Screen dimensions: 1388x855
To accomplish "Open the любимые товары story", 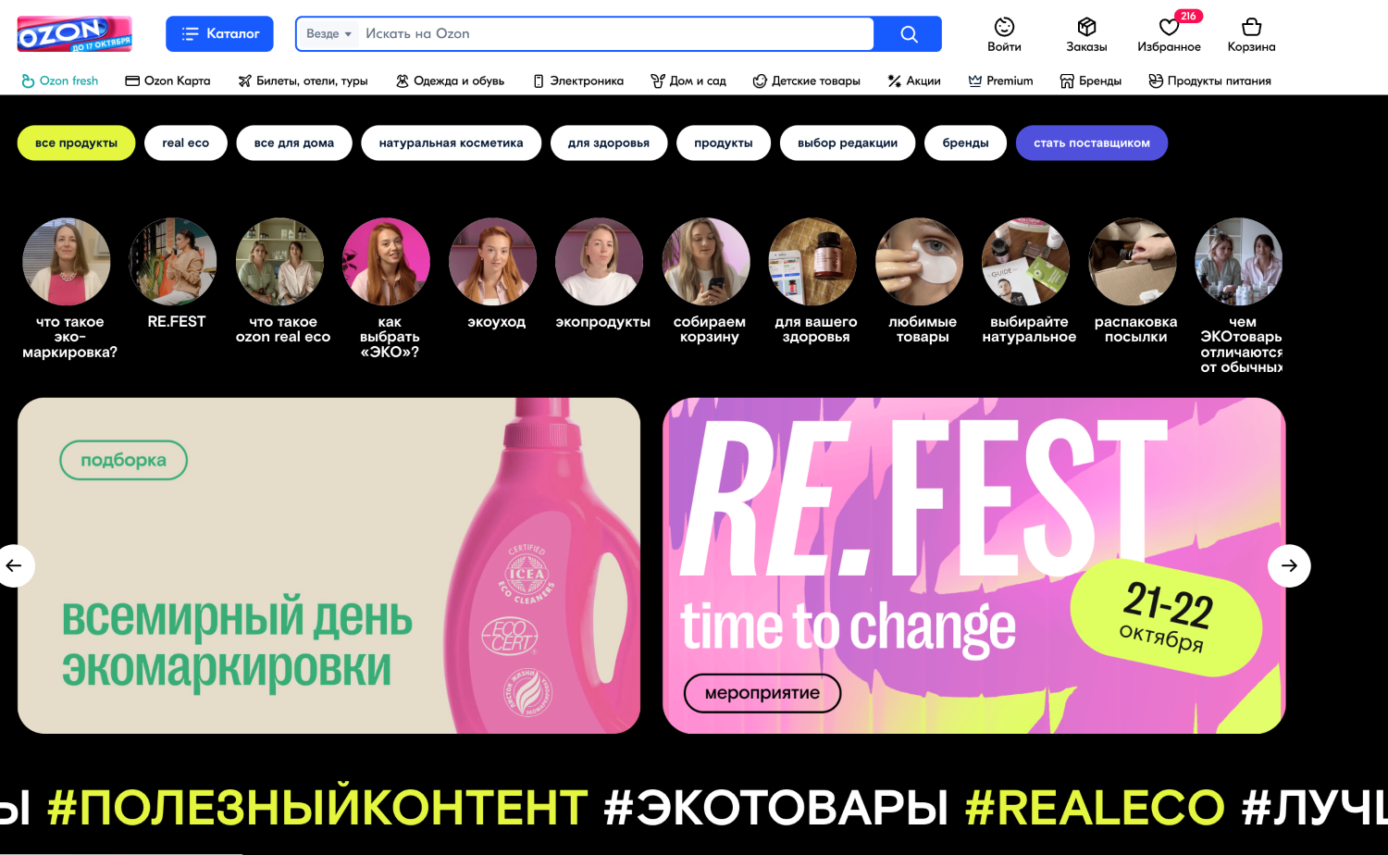I will [920, 262].
